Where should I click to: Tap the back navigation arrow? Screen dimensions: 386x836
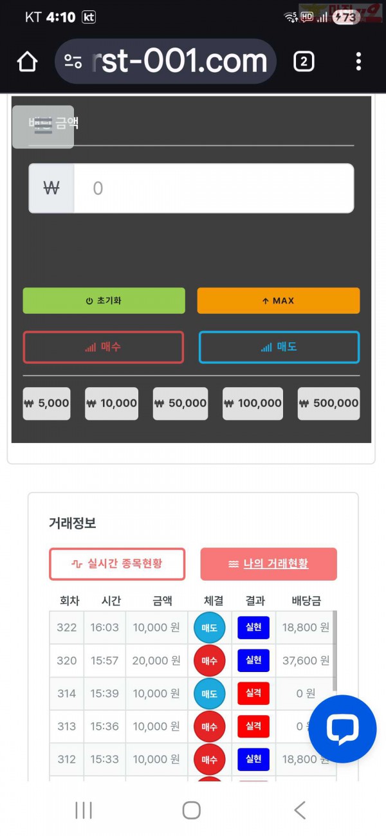point(299,811)
